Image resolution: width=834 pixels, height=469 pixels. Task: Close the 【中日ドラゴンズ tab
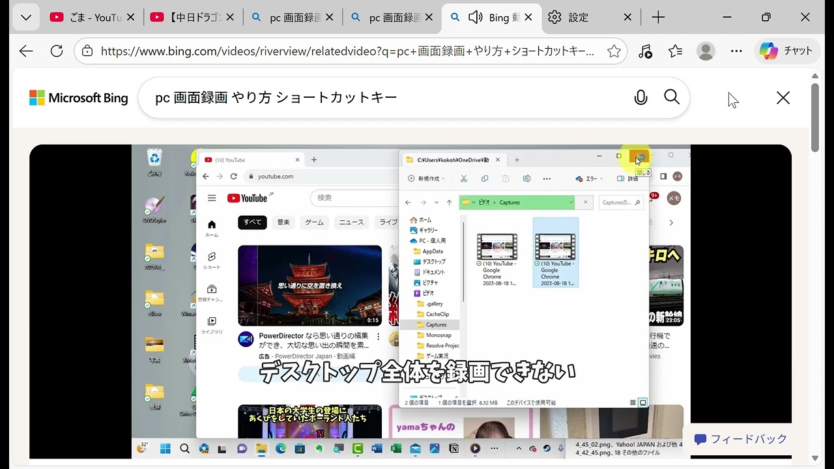click(229, 18)
